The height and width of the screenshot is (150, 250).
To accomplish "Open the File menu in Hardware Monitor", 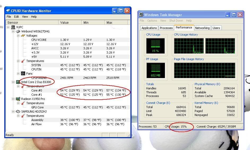I will click(9, 17).
